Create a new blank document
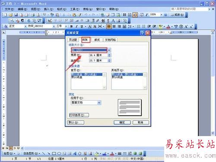The image size is (216, 162). pos(5,15)
